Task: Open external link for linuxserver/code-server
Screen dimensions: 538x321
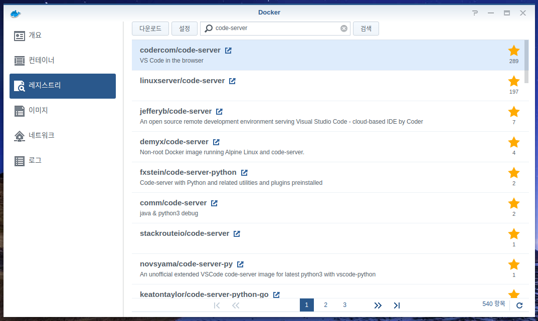Action: click(x=232, y=81)
